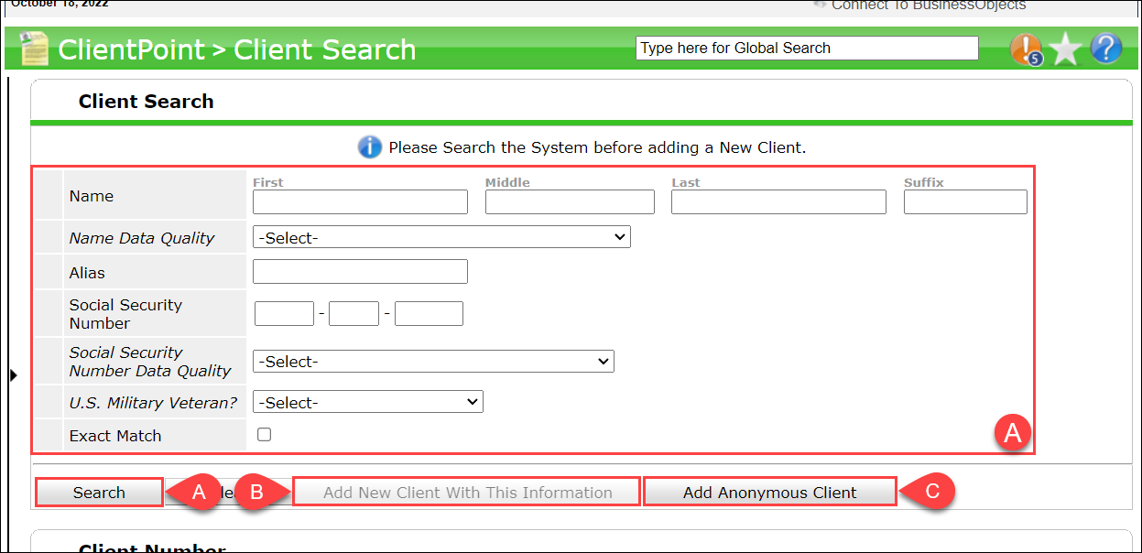Toggle the Exact Match checkbox
Screen dimensions: 1142x553
pyautogui.click(x=265, y=435)
